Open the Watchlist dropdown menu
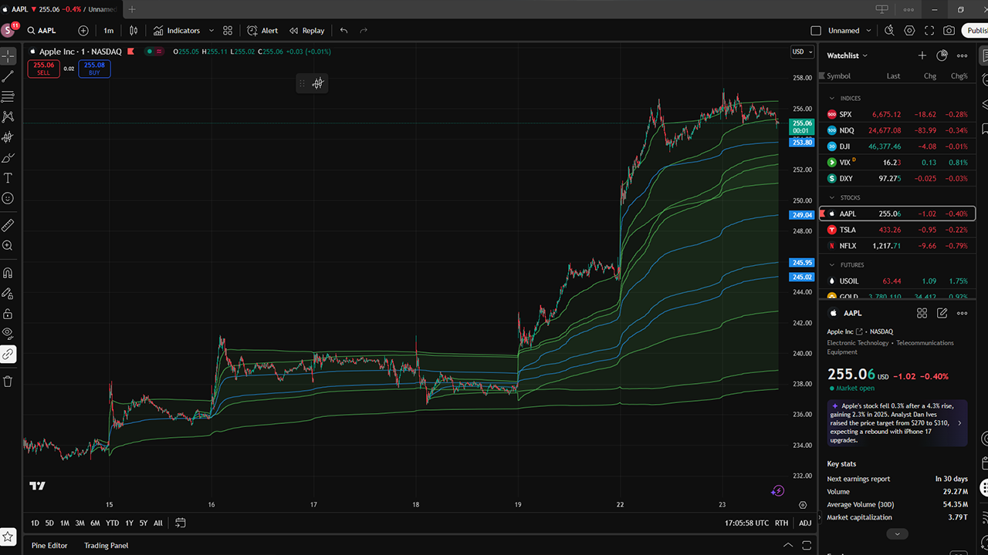This screenshot has height=555, width=988. [847, 55]
